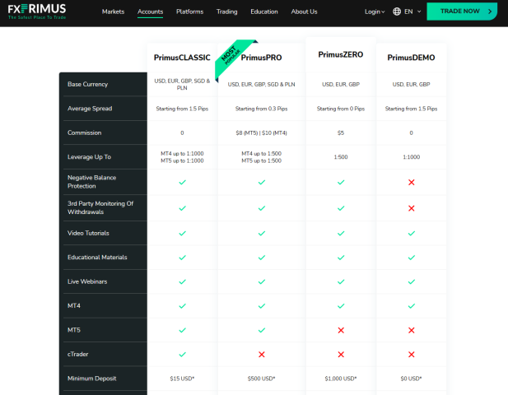508x395 pixels.
Task: Click PrimusZERO commission value $5
Action: tap(341, 132)
